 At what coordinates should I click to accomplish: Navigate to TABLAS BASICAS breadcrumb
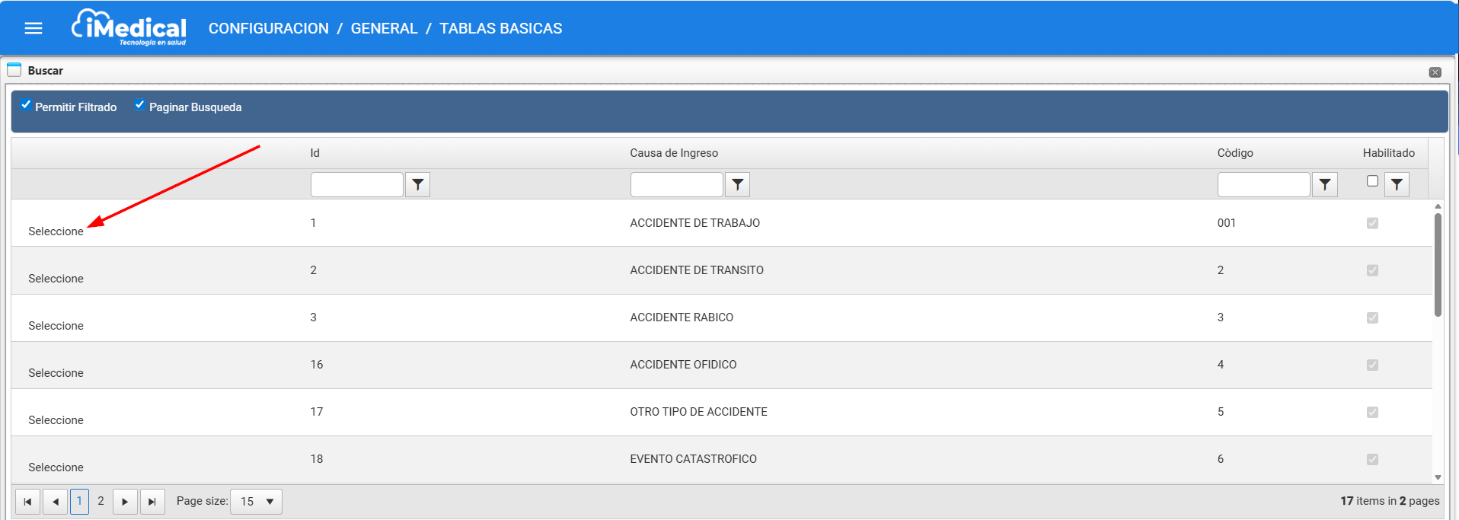500,28
